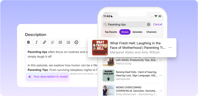Open options for Raising Deaf Kids

(161, 75)
